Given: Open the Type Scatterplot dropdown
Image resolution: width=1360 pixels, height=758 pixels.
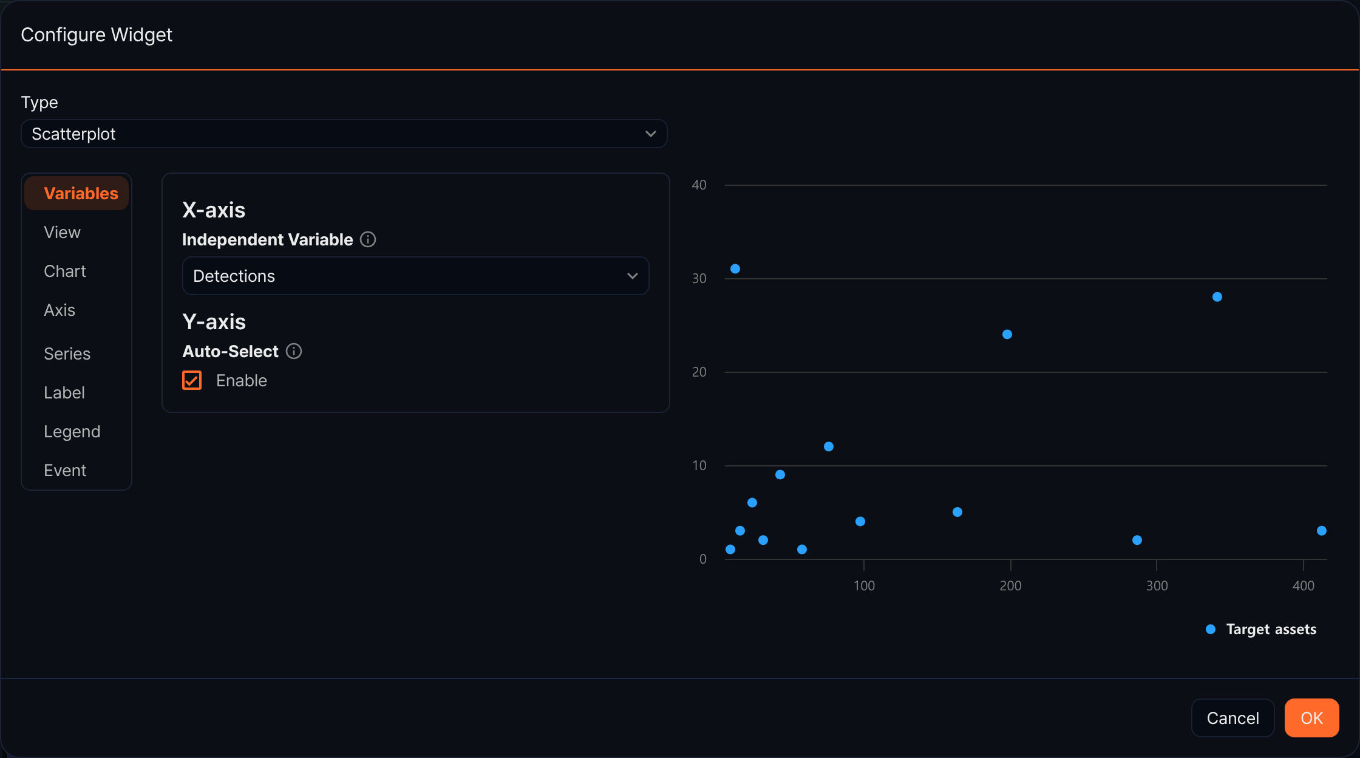Looking at the screenshot, I should tap(344, 134).
